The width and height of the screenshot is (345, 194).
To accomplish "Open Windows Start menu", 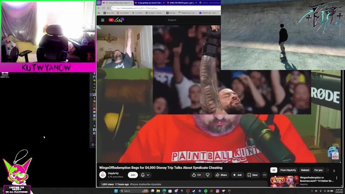I will (116, 191).
